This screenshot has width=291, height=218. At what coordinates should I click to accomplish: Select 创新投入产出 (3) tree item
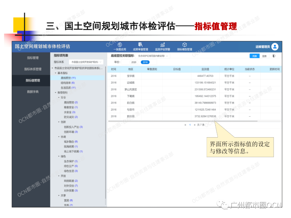(73, 127)
